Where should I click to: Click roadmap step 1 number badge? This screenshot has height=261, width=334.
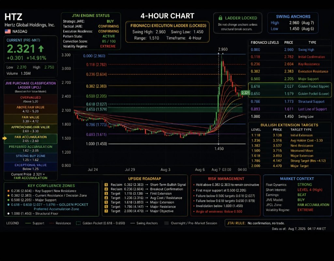106,185
